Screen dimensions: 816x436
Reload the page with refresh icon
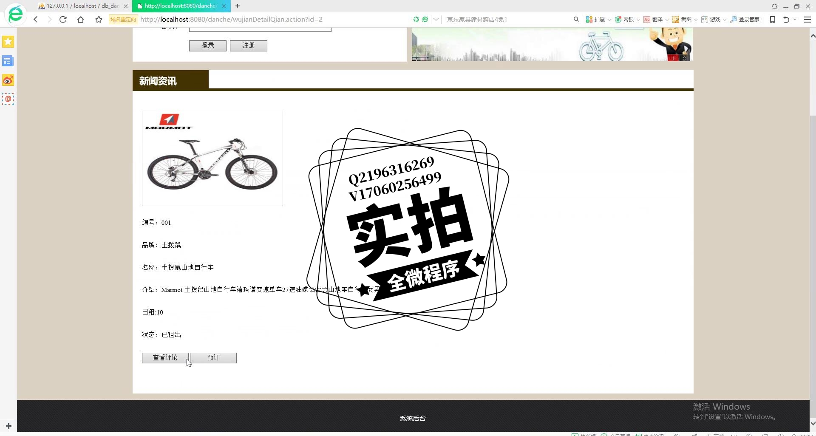[x=63, y=20]
